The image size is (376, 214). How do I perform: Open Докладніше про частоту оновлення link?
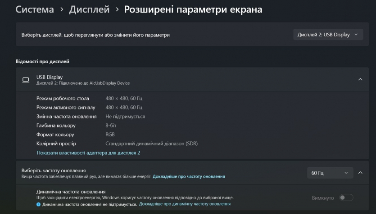pos(189,177)
